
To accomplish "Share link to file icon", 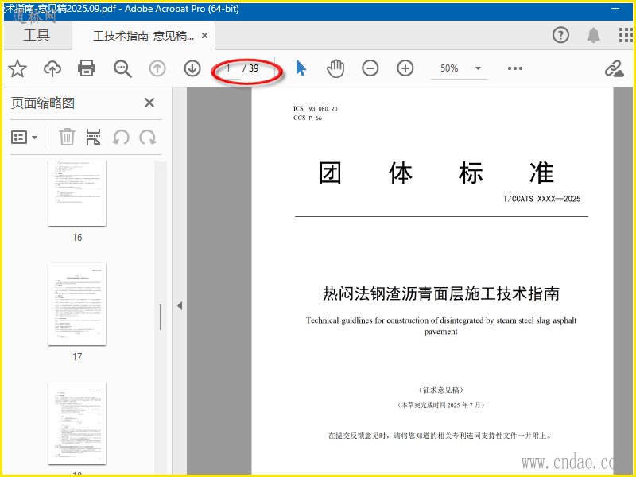I will [x=614, y=68].
